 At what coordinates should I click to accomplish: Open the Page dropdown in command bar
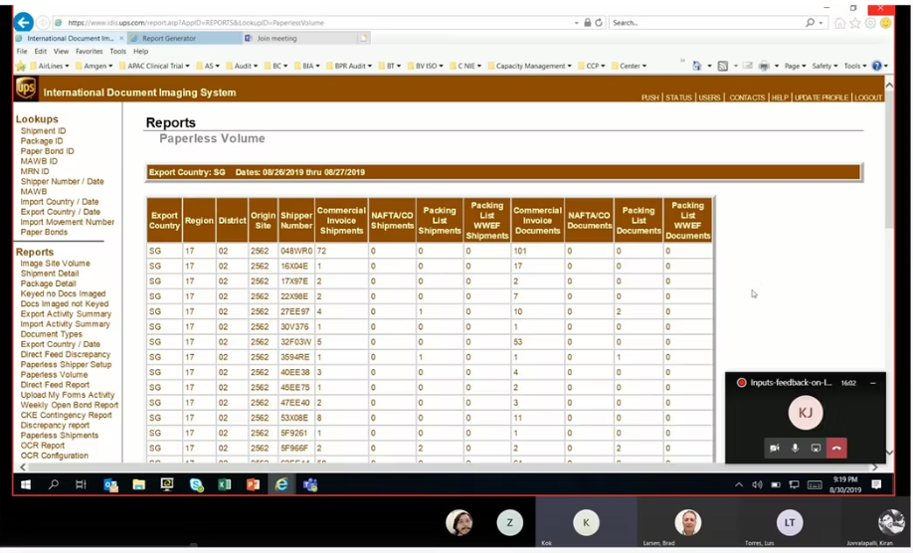(x=795, y=66)
